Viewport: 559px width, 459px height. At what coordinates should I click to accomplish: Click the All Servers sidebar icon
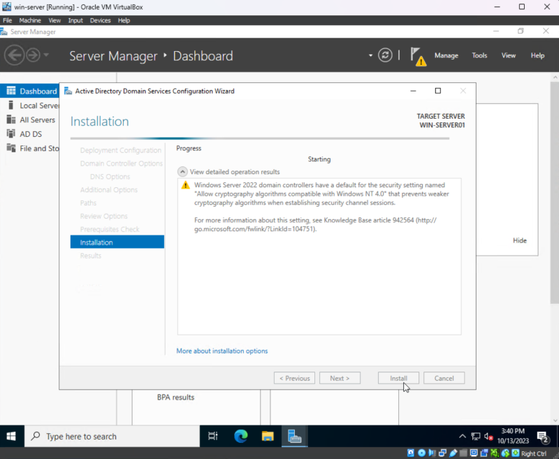(x=11, y=119)
